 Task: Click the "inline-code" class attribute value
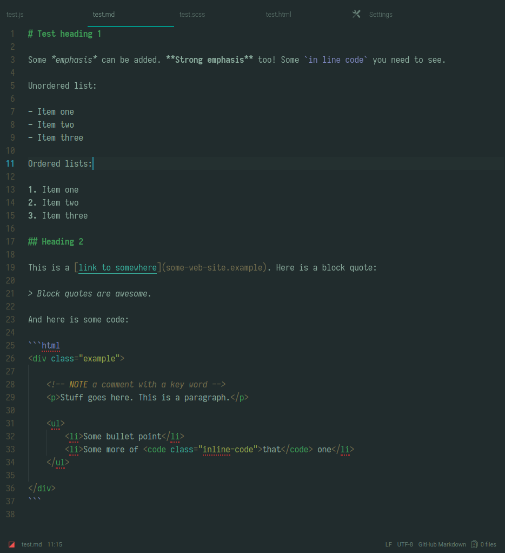228,450
